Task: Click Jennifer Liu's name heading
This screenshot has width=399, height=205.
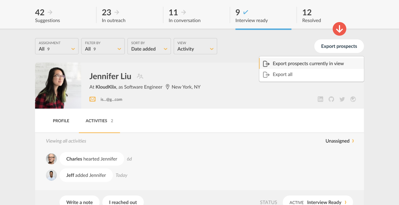Action: (110, 76)
